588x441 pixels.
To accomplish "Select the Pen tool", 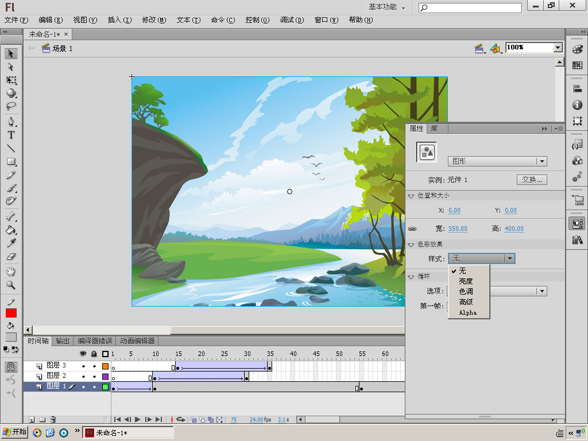I will [11, 122].
